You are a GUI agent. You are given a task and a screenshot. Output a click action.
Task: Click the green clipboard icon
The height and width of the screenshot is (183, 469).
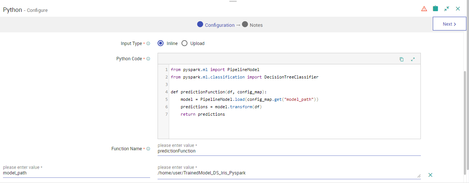[435, 9]
